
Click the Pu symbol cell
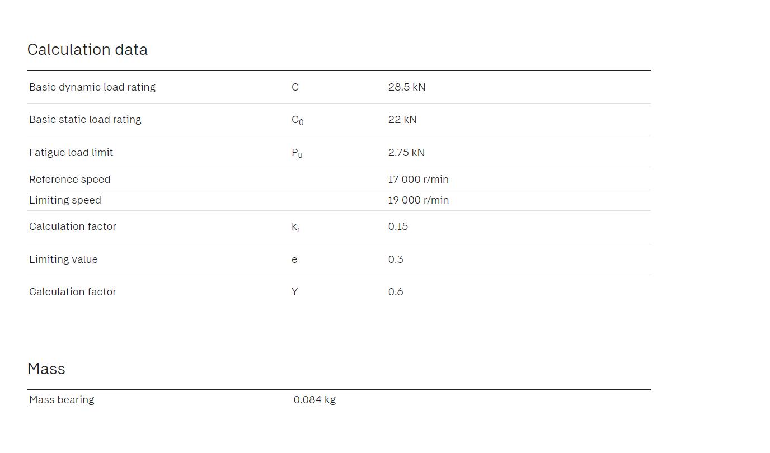297,153
